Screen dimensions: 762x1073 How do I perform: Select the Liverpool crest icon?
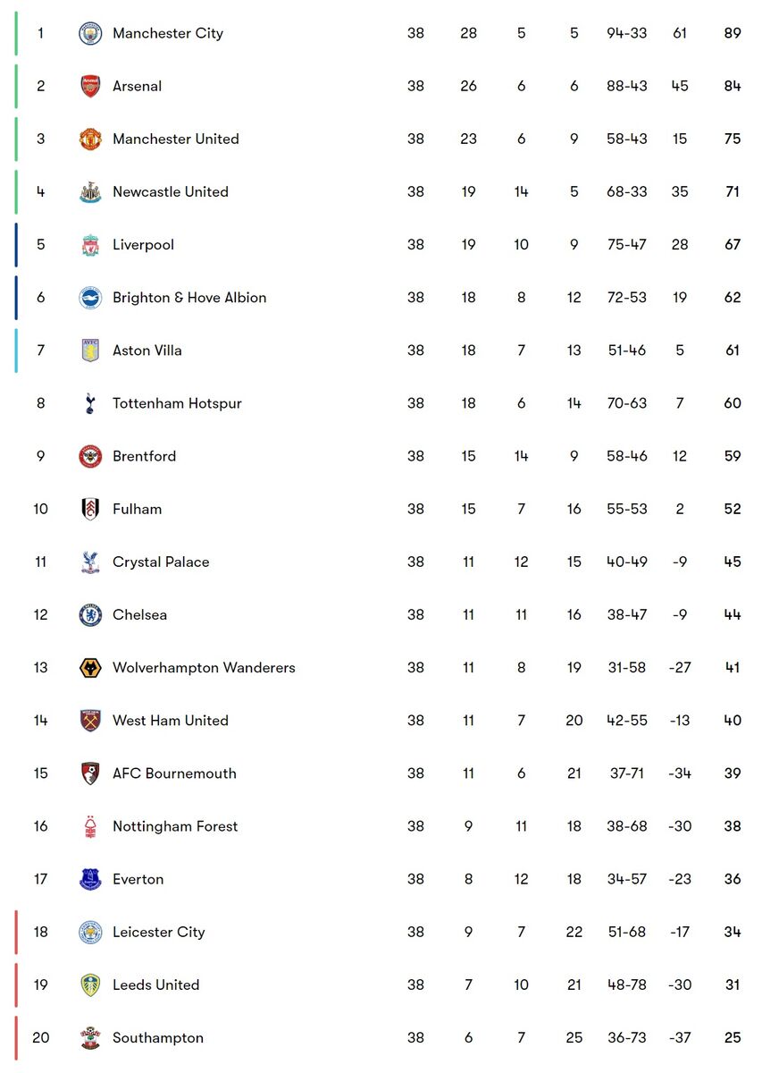click(x=90, y=245)
